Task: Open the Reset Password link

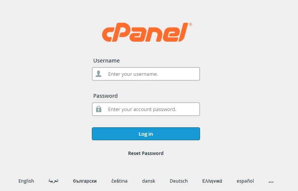Action: (146, 153)
